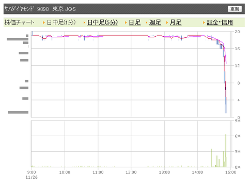The height and width of the screenshot is (190, 248).
Task: Click the 14:00 time axis label
Action: click(197, 172)
